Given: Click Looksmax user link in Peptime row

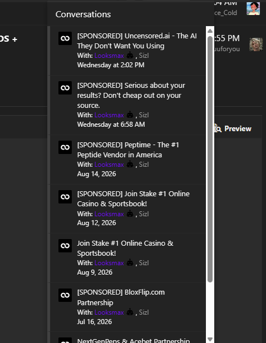Looking at the screenshot, I should pyautogui.click(x=109, y=165).
